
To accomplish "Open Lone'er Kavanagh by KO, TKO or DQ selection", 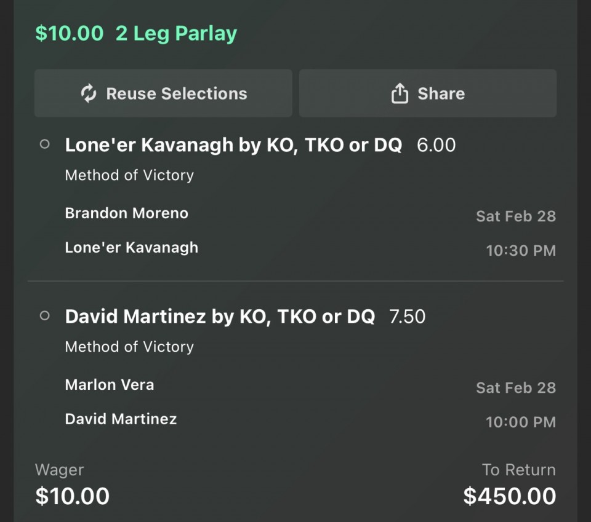I will coord(233,145).
